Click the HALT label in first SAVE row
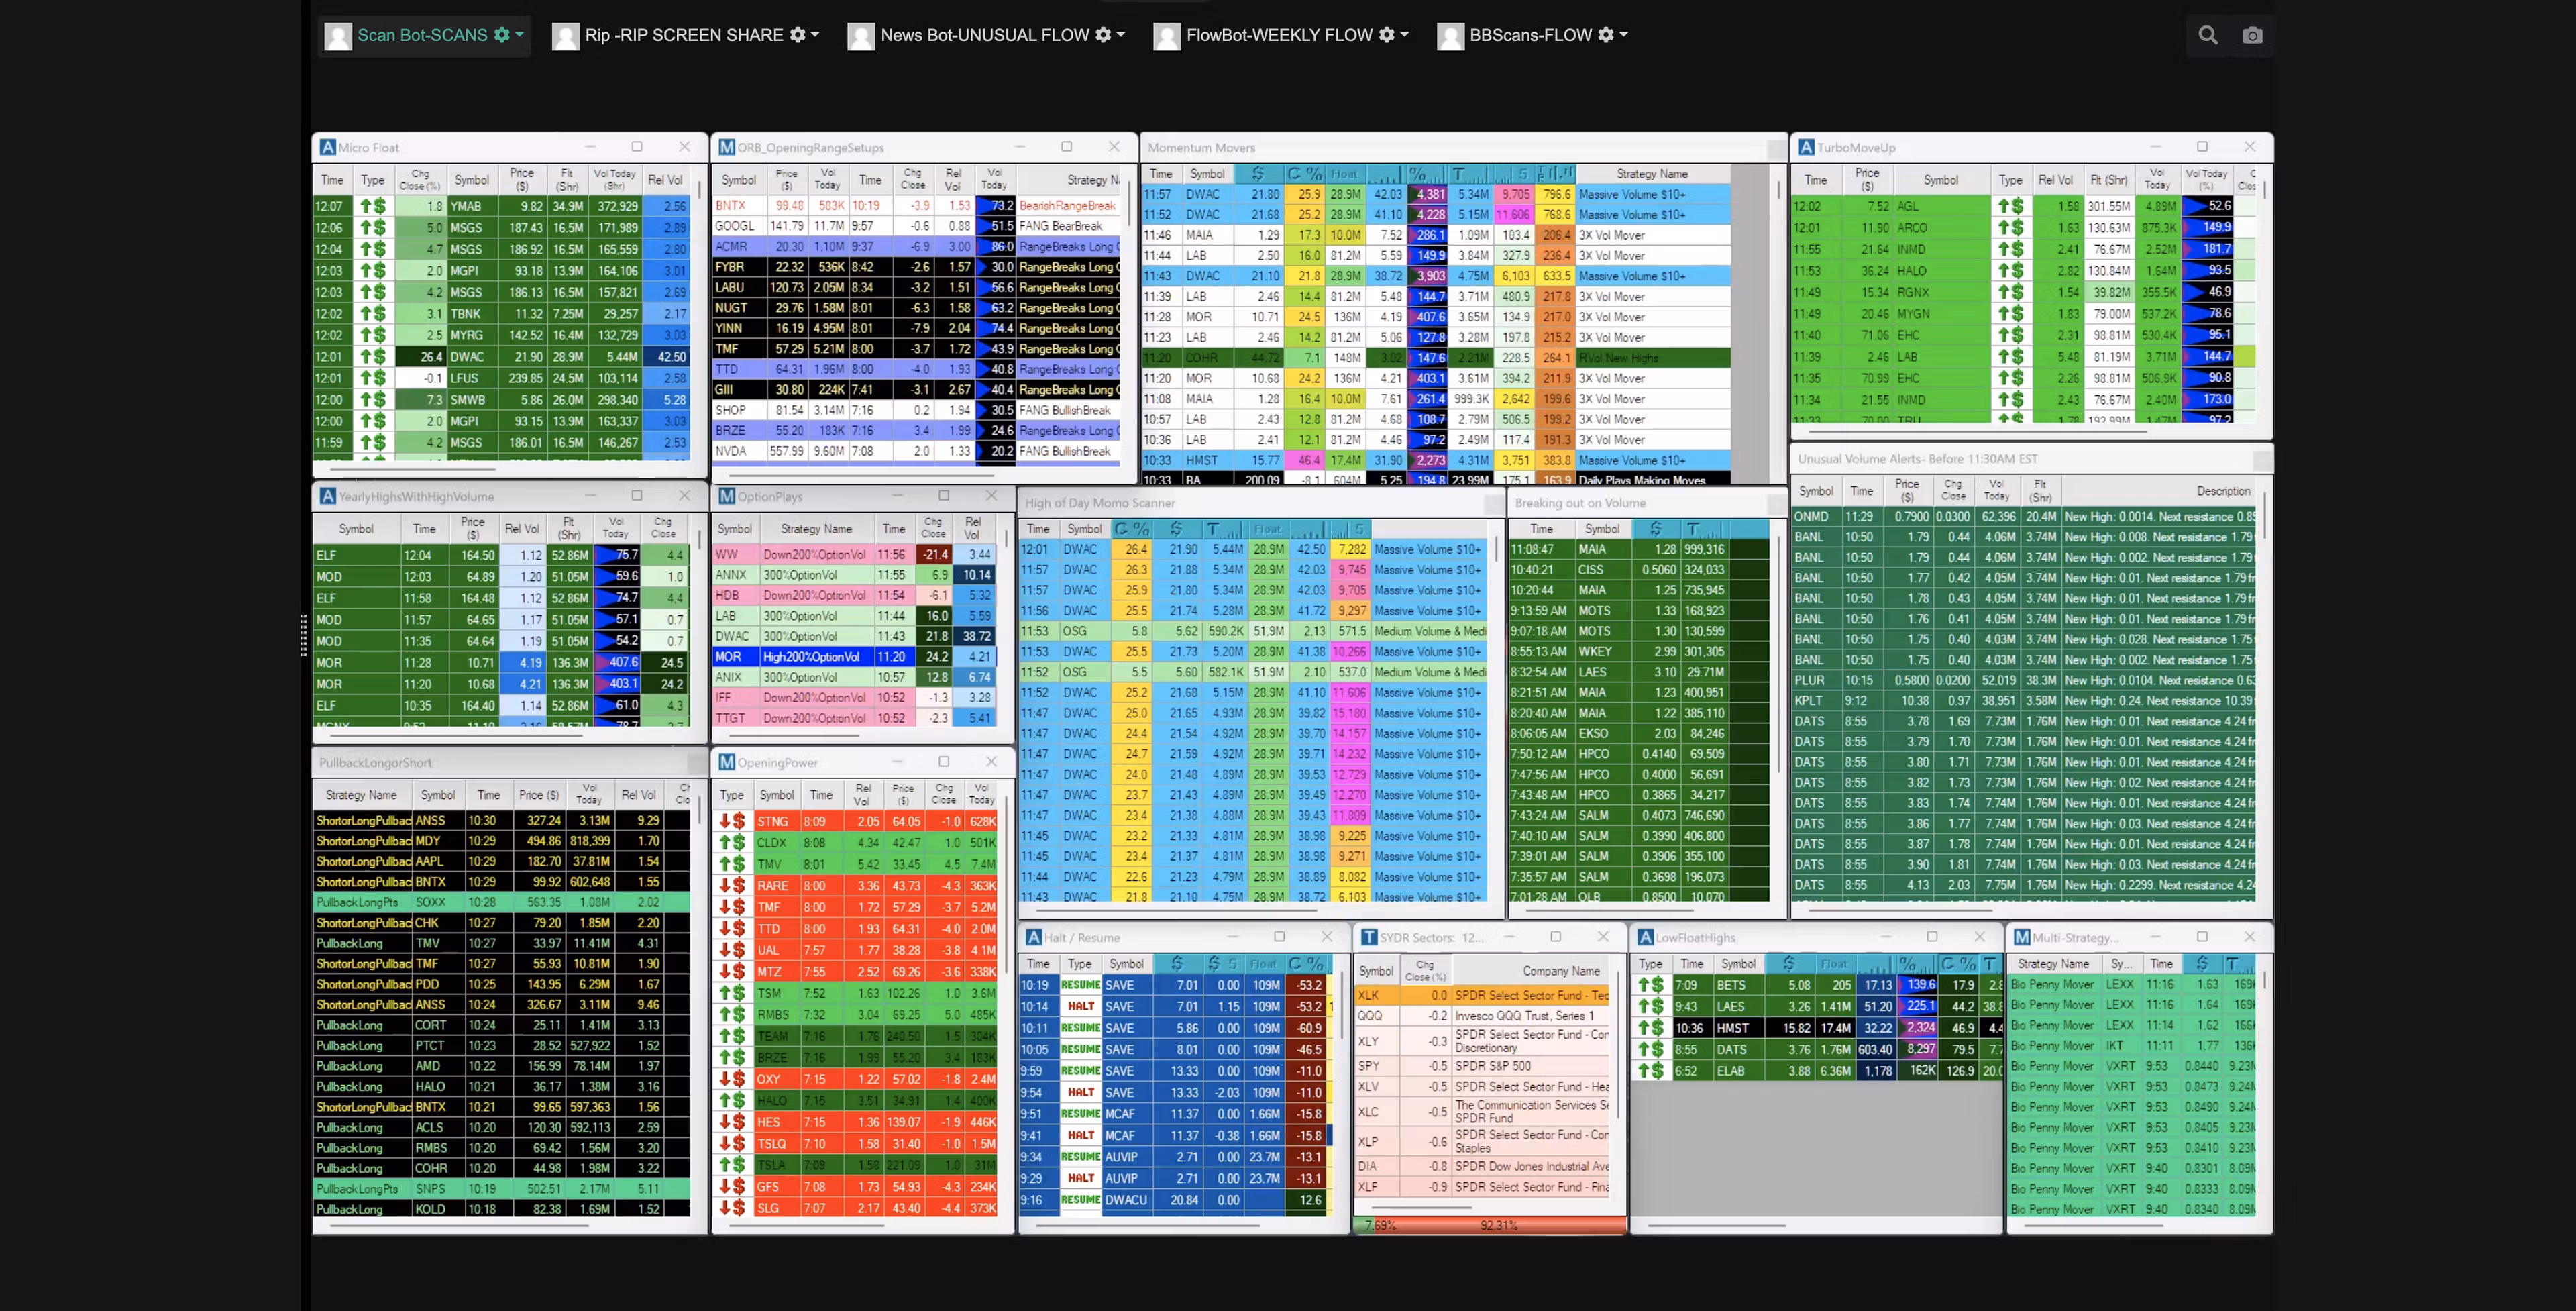This screenshot has height=1311, width=2576. [1080, 1006]
